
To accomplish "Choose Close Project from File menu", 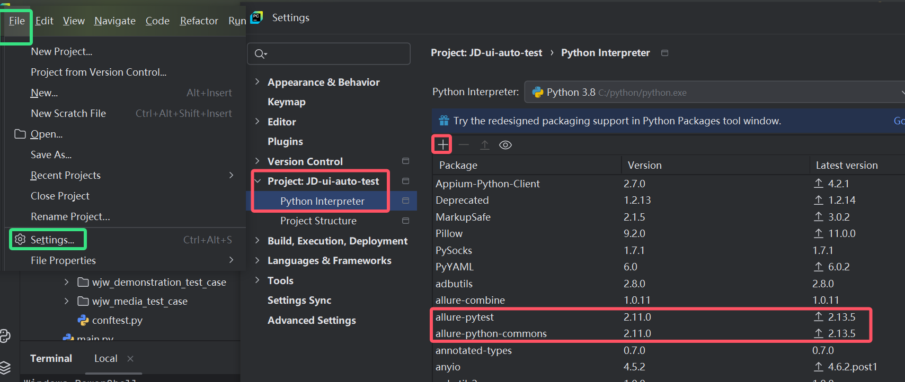I will (60, 196).
